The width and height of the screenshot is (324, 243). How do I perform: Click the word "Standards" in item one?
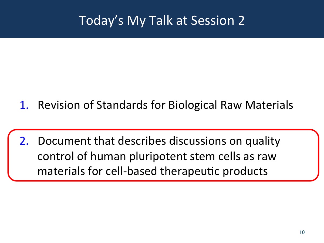[118, 105]
